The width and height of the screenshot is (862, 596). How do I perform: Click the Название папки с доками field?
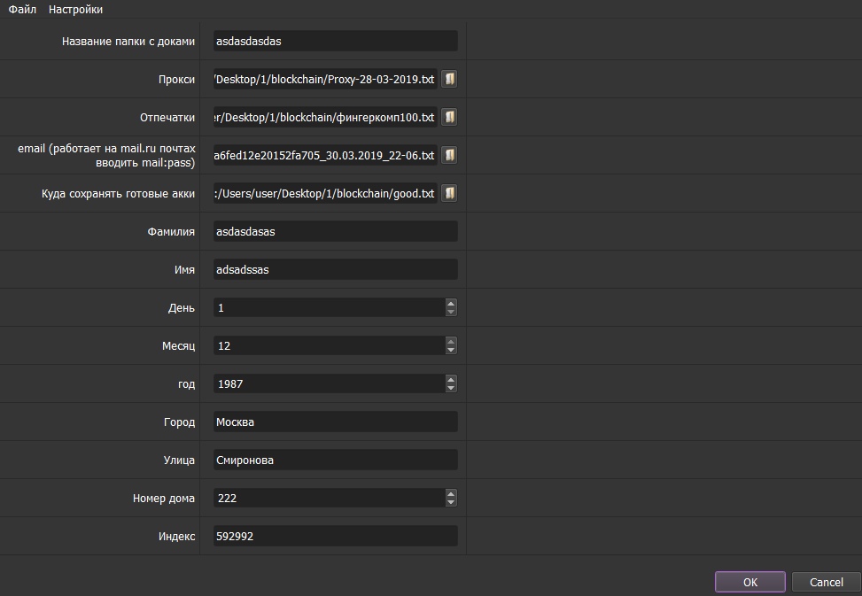pos(335,41)
